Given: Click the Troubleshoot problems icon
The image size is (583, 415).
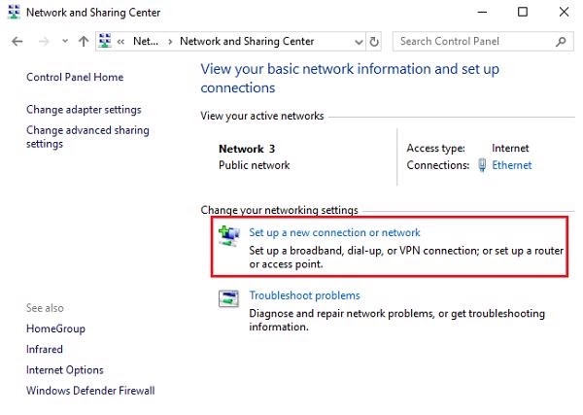Looking at the screenshot, I should [x=229, y=298].
